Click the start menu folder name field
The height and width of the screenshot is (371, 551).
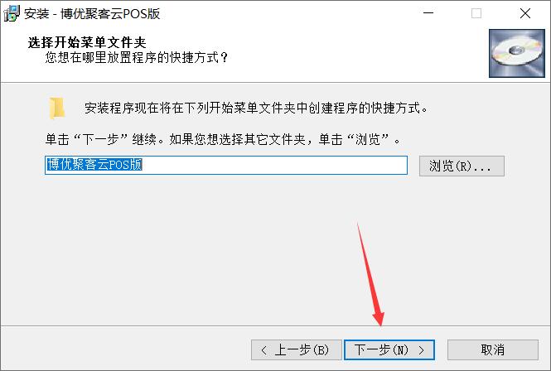pos(226,165)
